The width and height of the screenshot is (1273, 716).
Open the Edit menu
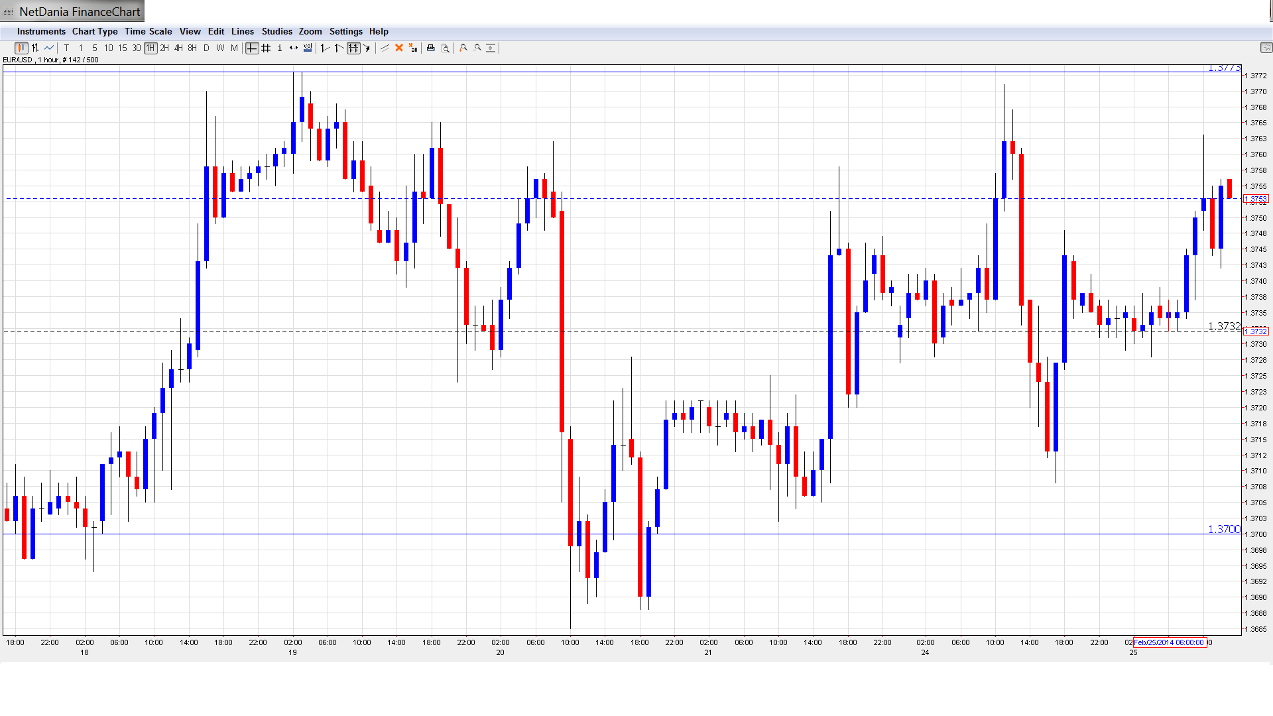pyautogui.click(x=216, y=31)
